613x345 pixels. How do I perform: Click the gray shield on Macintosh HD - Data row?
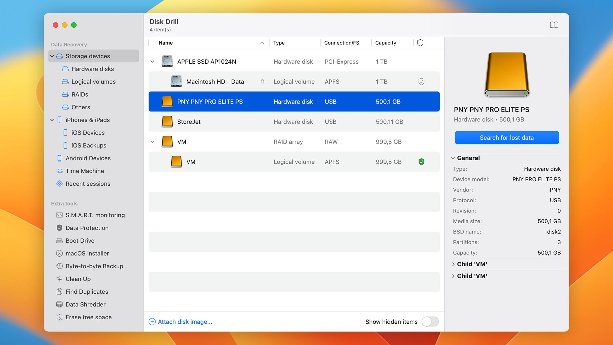coord(421,81)
